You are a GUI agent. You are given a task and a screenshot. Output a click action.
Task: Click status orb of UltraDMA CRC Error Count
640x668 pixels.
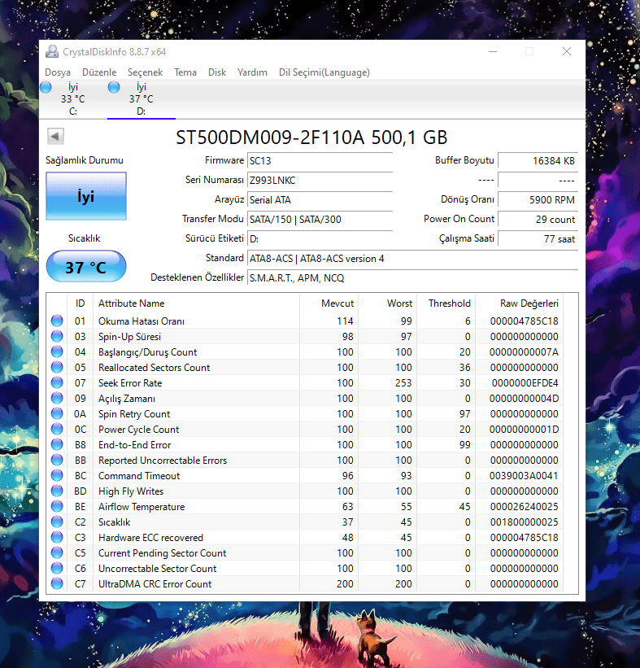point(57,583)
